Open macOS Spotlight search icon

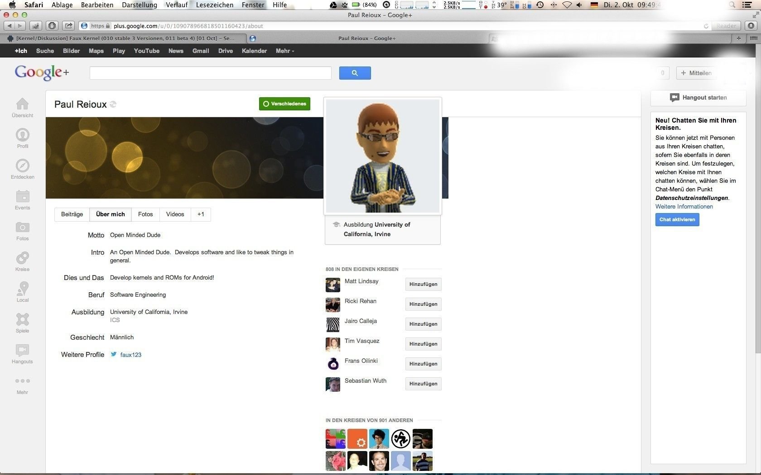[x=732, y=5]
